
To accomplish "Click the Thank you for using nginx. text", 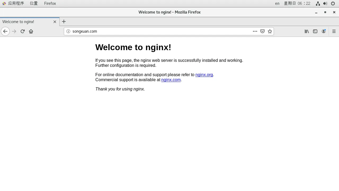I will click(120, 89).
